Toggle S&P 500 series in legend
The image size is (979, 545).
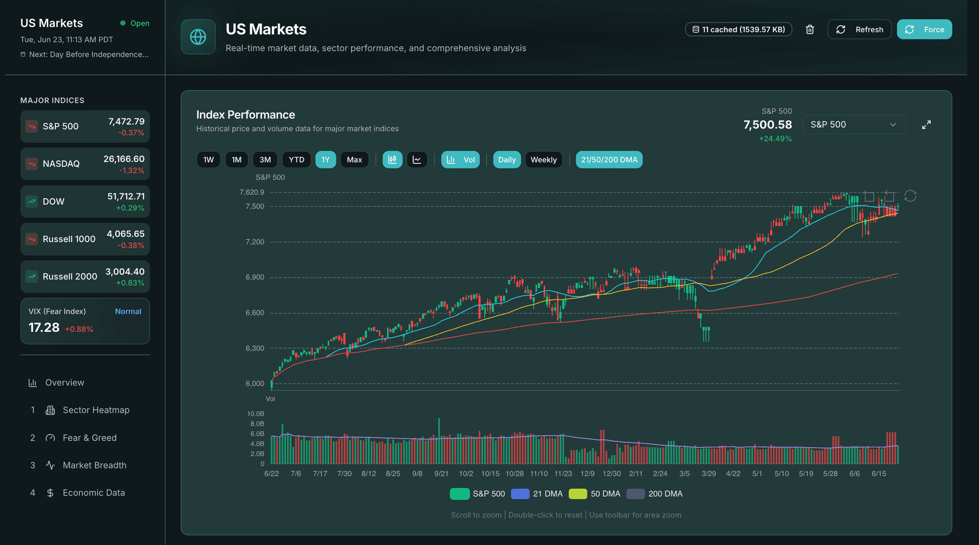point(477,494)
